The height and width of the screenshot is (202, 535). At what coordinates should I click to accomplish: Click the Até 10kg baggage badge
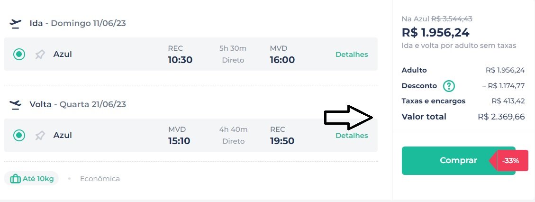point(31,178)
